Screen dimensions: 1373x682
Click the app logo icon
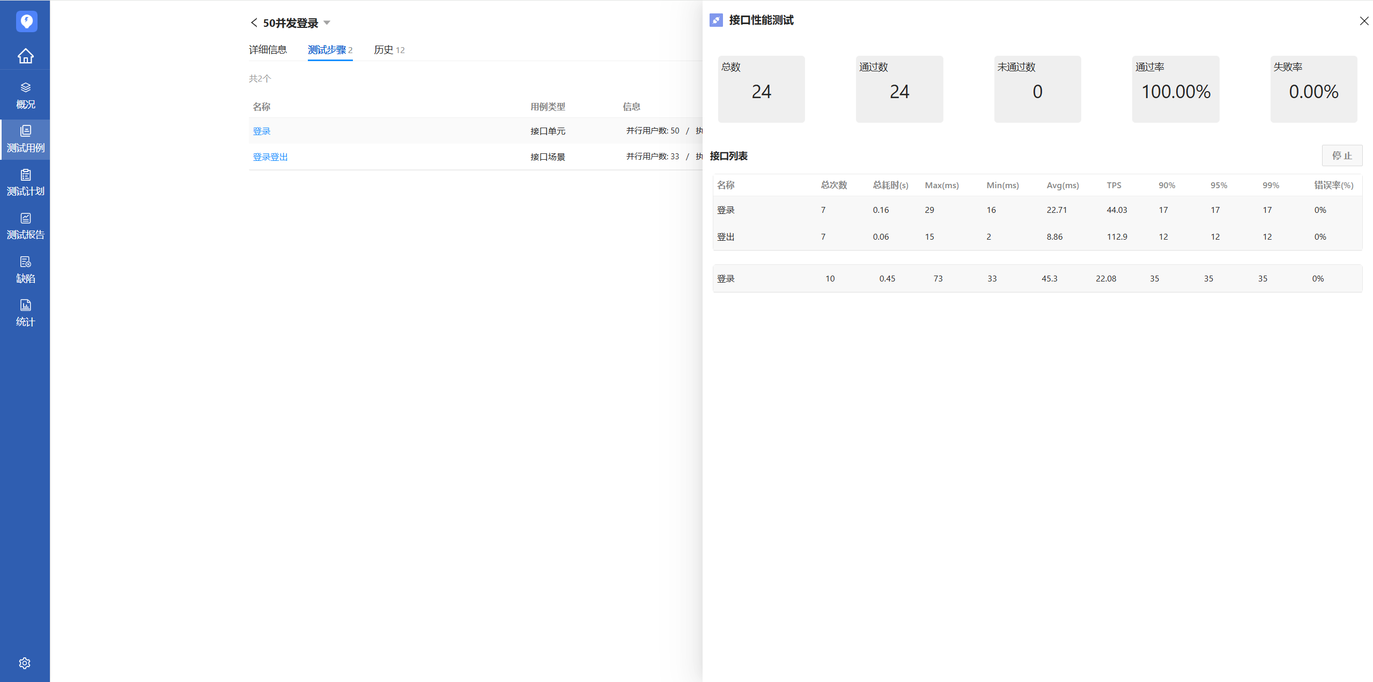[x=26, y=21]
